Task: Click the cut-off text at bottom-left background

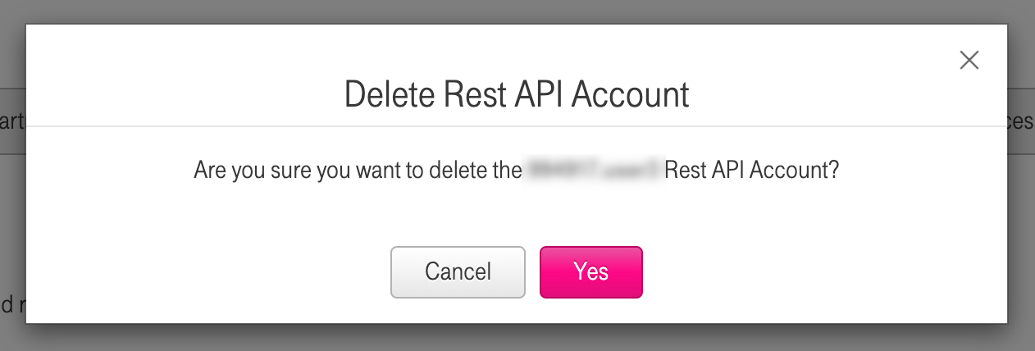Action: click(x=11, y=306)
